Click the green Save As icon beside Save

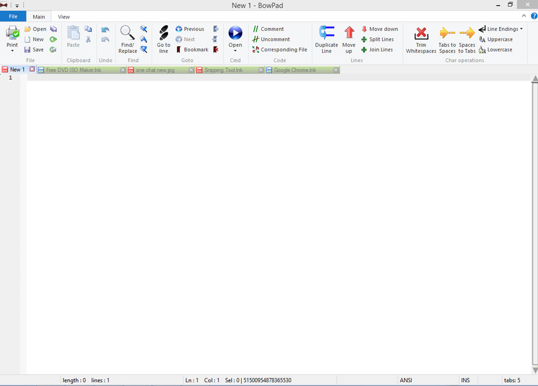point(53,50)
